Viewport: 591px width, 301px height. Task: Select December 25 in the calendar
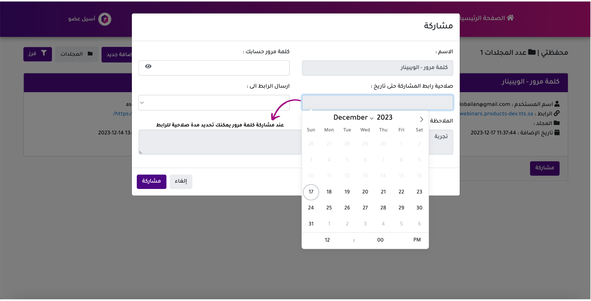pos(329,208)
